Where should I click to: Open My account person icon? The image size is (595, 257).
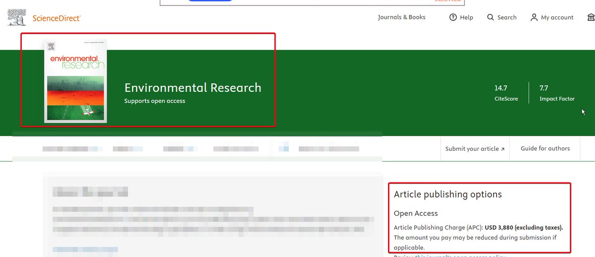click(534, 17)
